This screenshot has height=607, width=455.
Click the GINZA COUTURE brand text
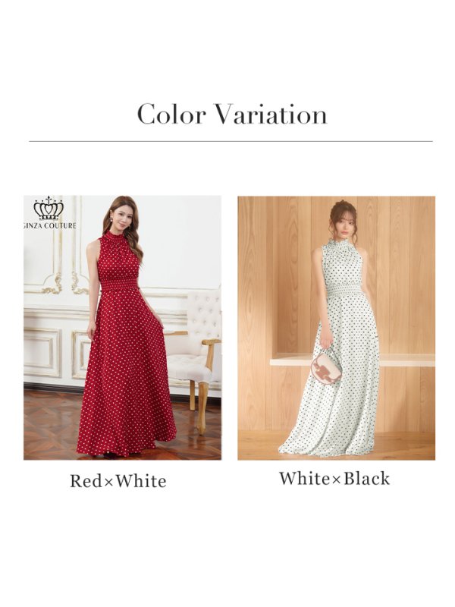50,225
